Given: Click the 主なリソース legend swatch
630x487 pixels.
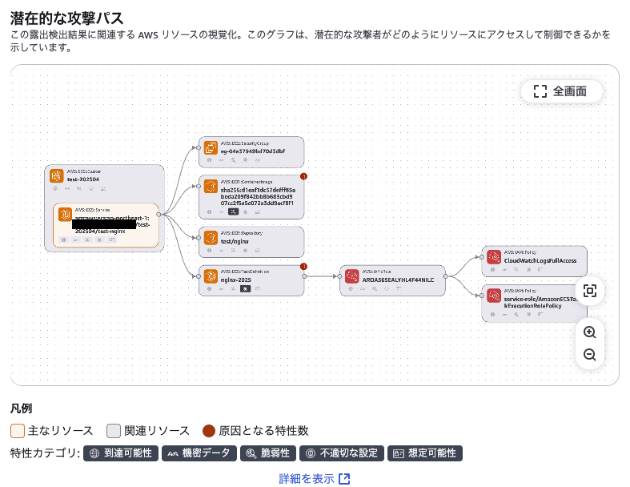Looking at the screenshot, I should (x=18, y=431).
